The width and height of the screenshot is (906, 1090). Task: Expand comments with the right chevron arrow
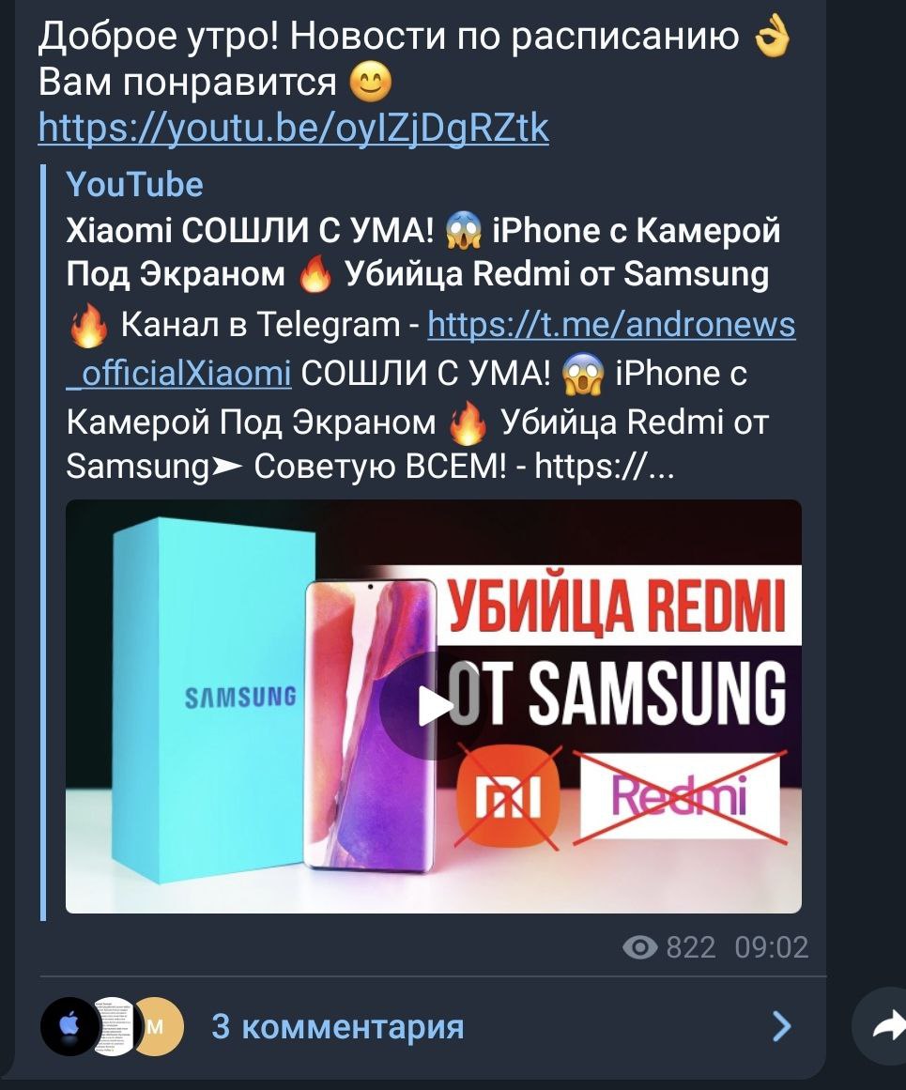tap(782, 1026)
